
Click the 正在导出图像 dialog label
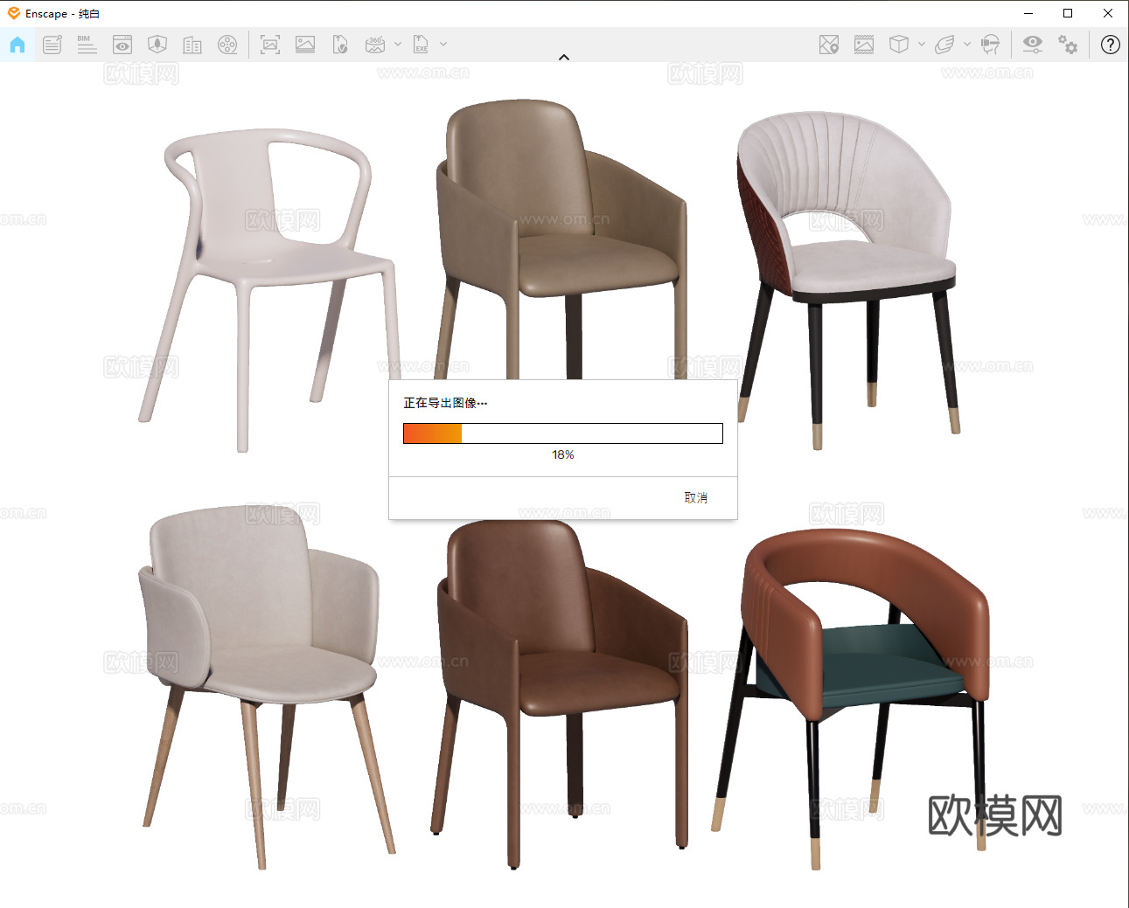click(445, 403)
